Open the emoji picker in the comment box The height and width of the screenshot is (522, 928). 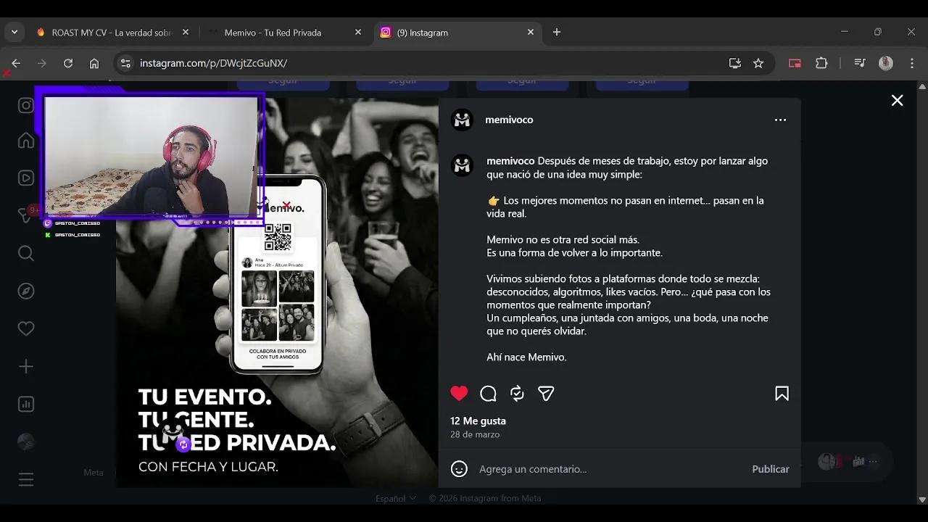(x=459, y=469)
